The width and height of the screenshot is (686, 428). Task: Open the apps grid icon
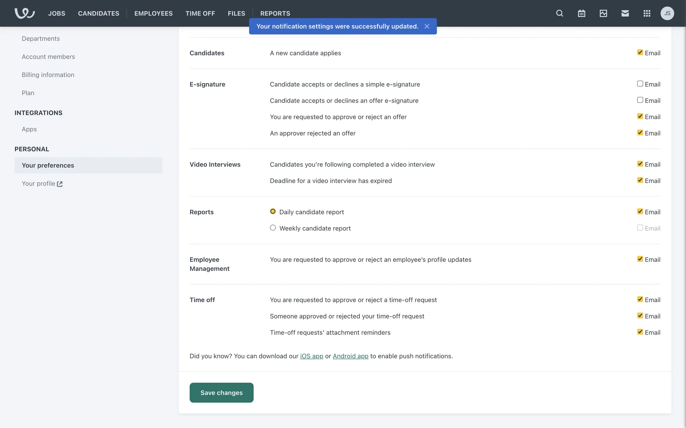click(x=647, y=13)
